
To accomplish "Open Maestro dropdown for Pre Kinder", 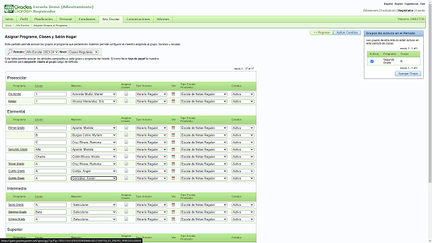I will (94, 94).
